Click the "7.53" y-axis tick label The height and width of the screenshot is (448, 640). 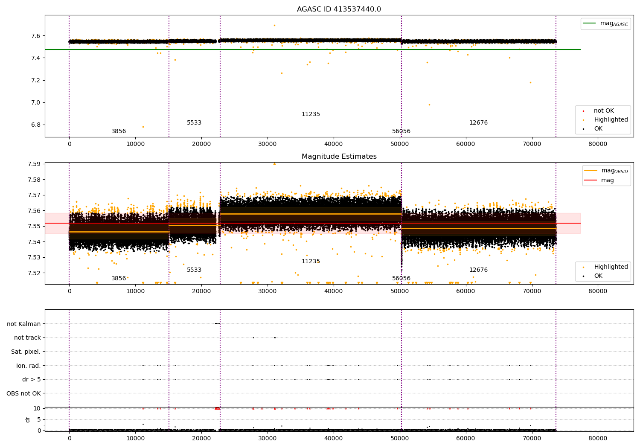(x=35, y=258)
